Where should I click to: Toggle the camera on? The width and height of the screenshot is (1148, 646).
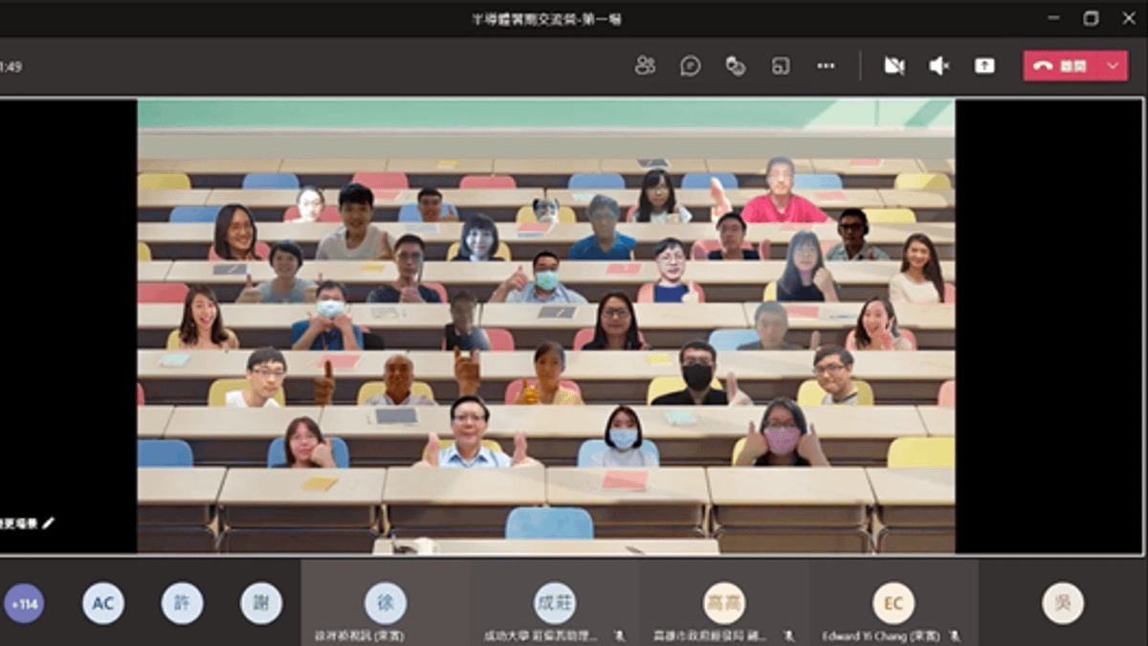click(894, 66)
